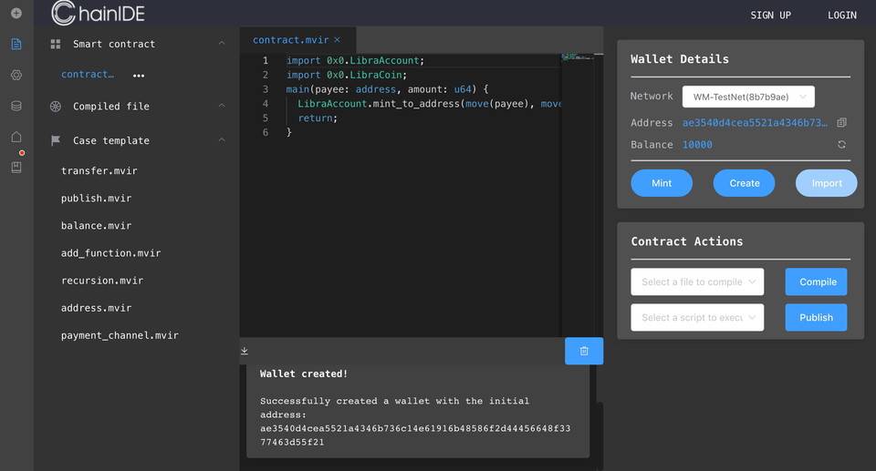This screenshot has height=471, width=876.
Task: Click the Wallet Details heading
Action: pyautogui.click(x=679, y=59)
